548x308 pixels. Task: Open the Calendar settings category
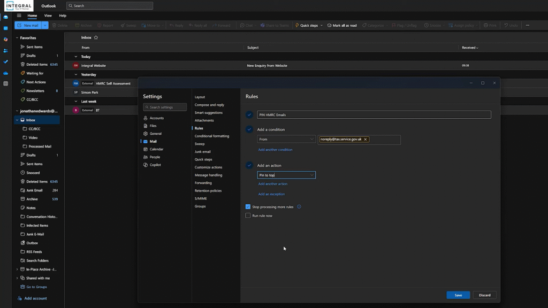156,149
